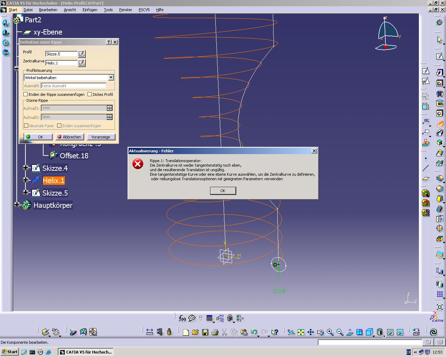Click the Select arrow tool in right toolbar
This screenshot has height=357, width=446.
[440, 40]
